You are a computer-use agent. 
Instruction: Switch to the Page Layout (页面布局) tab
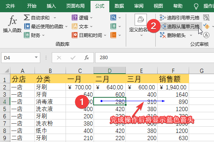point(75,6)
